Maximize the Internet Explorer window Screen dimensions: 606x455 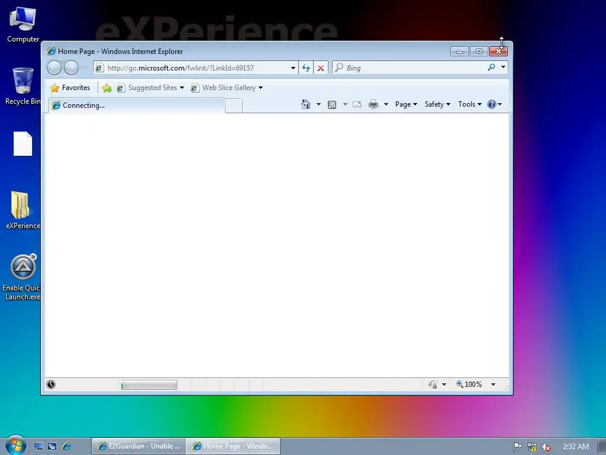(479, 52)
